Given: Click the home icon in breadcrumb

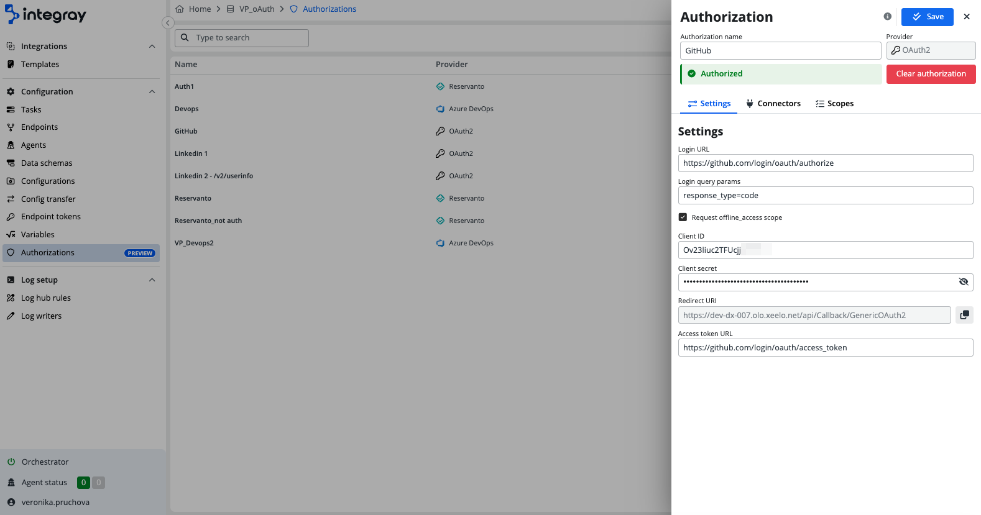Looking at the screenshot, I should (180, 9).
